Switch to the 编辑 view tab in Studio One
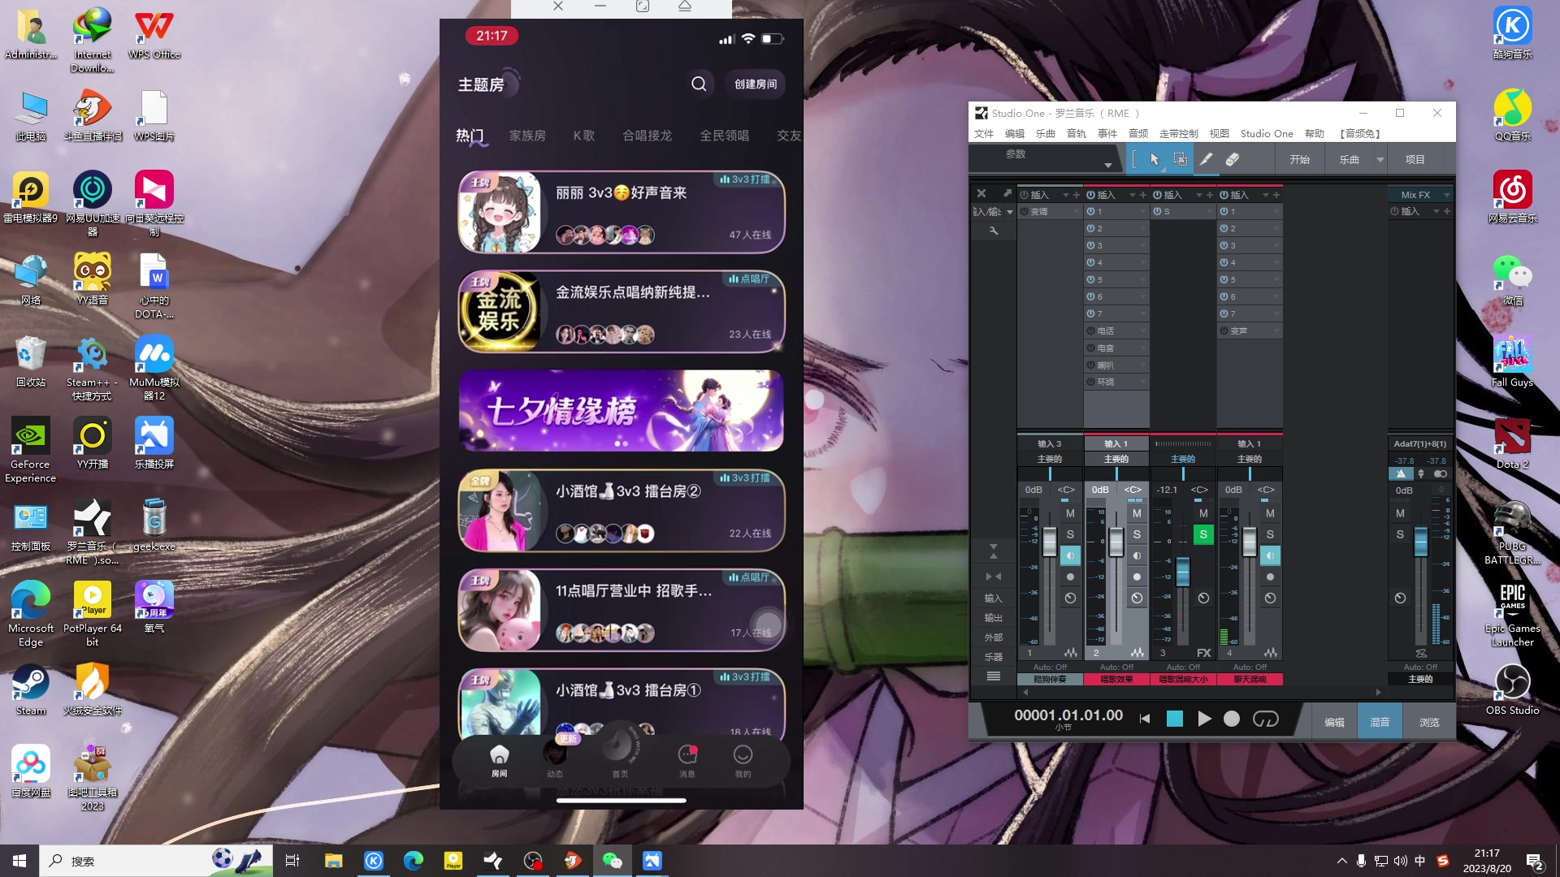Image resolution: width=1560 pixels, height=877 pixels. click(1334, 722)
